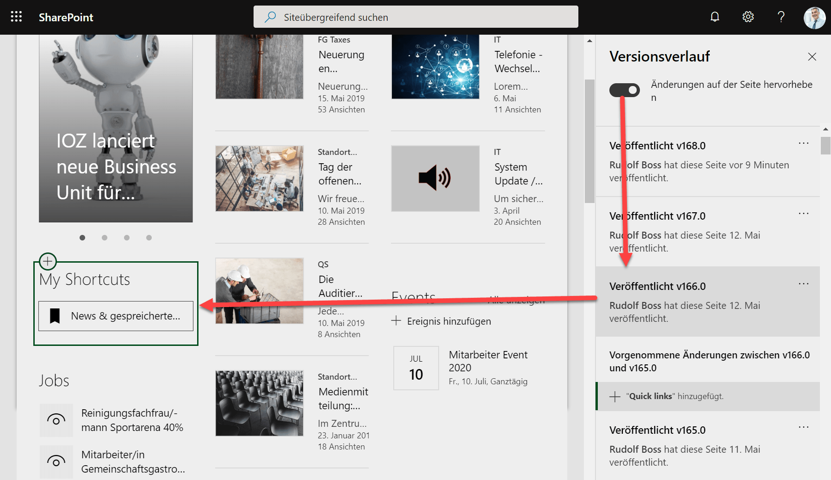This screenshot has height=480, width=831.
Task: Close the Versionsverlauf panel
Action: point(812,56)
